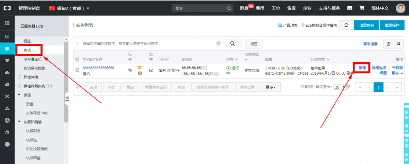Click the 远程连接 link
The height and width of the screenshot is (164, 409).
click(x=379, y=68)
